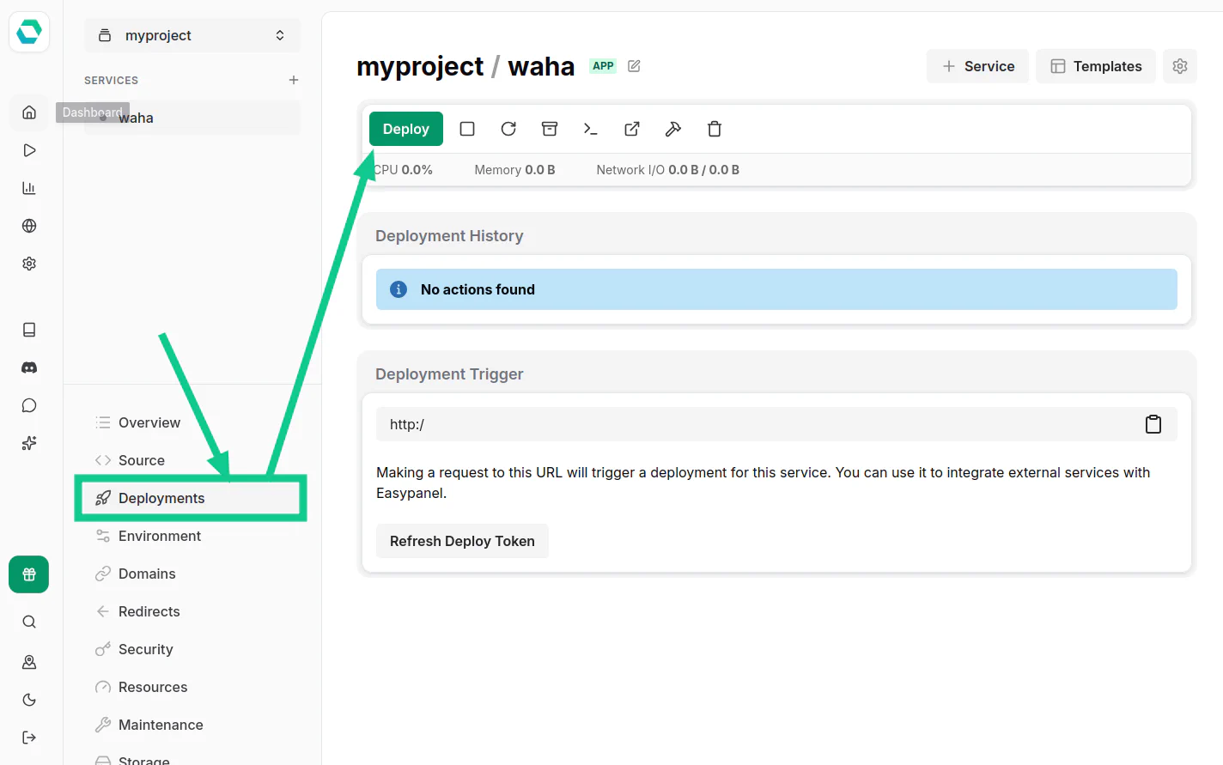Screen dimensions: 1223x765
Task: Click the stop service square icon
Action: tap(467, 129)
